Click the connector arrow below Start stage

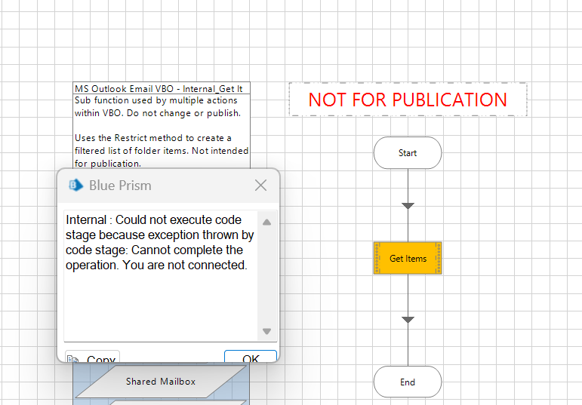click(408, 205)
